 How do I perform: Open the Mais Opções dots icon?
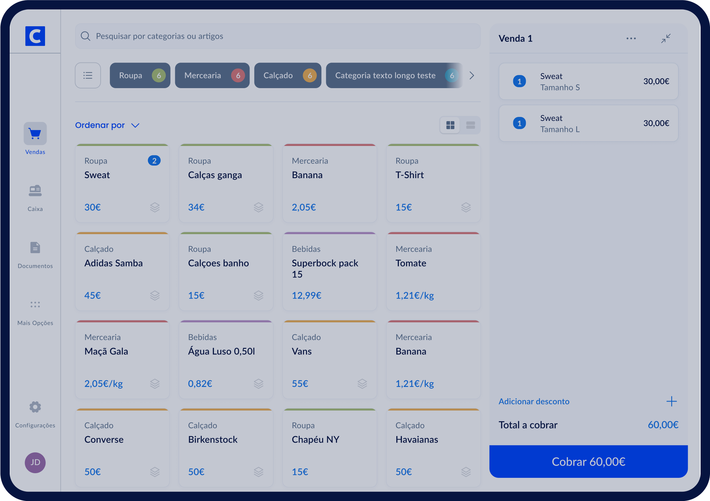35,304
